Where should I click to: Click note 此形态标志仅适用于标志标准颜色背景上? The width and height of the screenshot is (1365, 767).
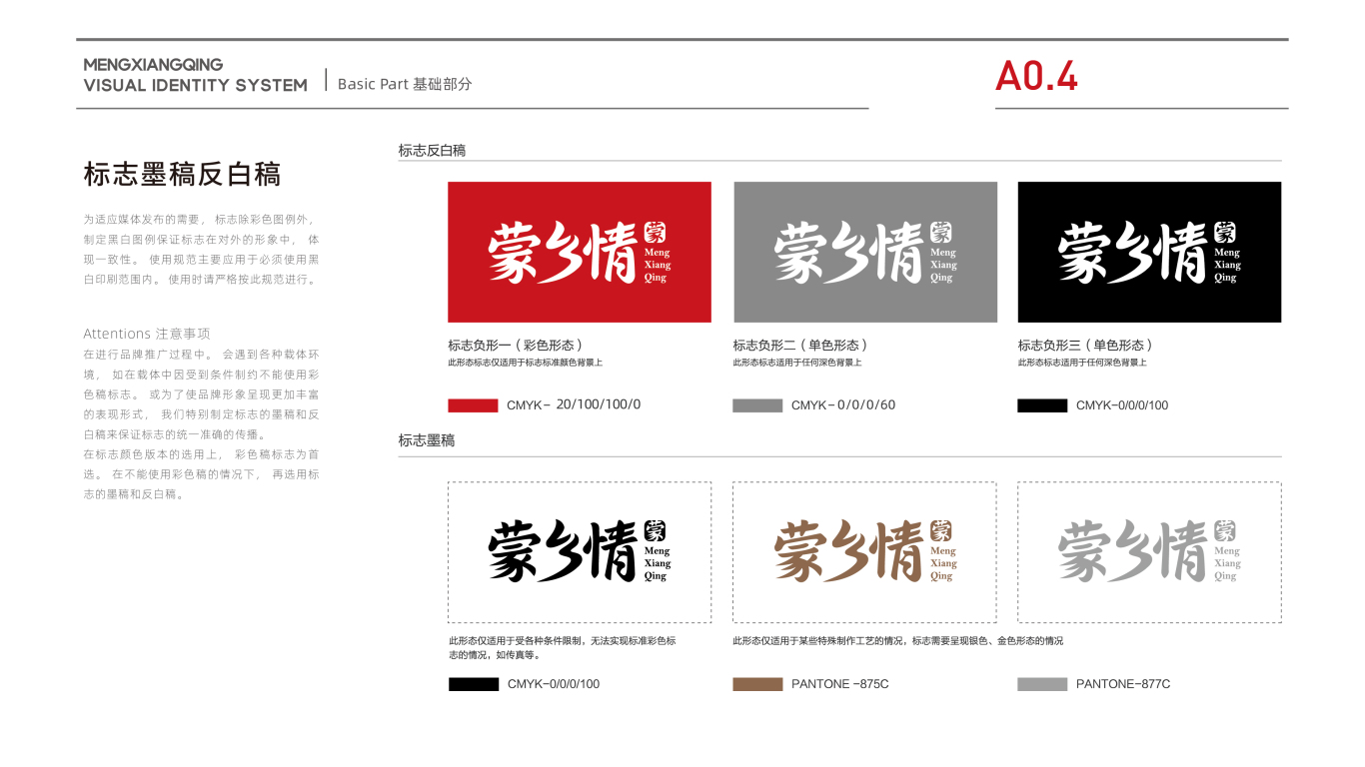coord(526,363)
